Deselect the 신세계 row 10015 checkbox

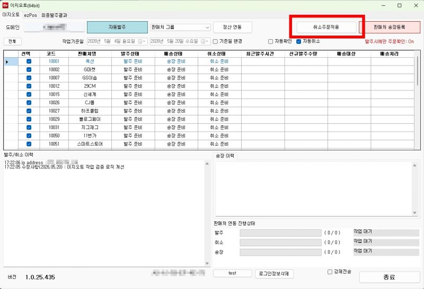29,94
